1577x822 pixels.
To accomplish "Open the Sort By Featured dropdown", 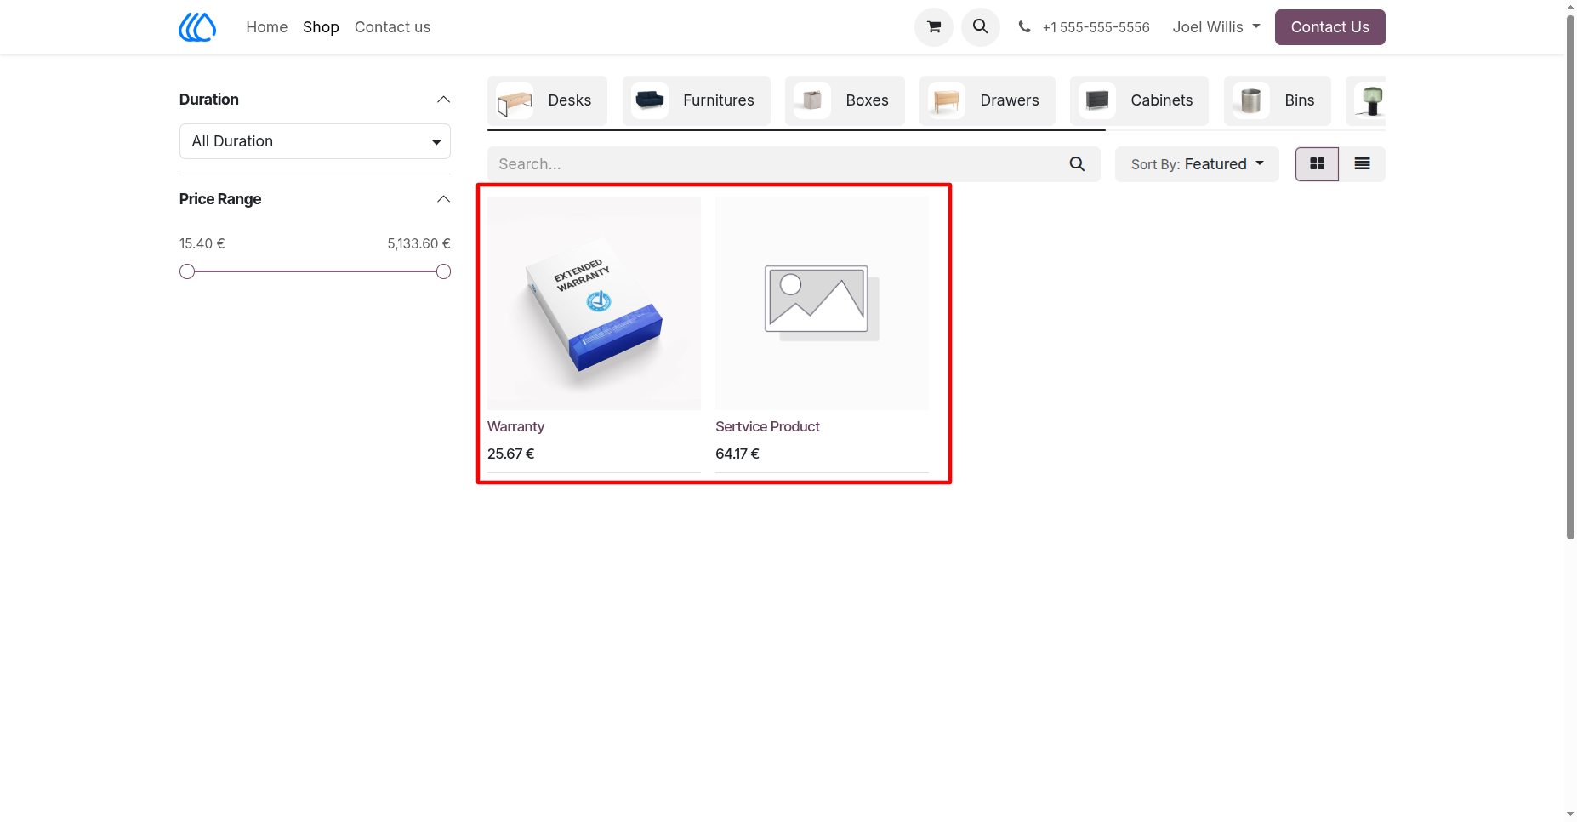I will pyautogui.click(x=1197, y=164).
